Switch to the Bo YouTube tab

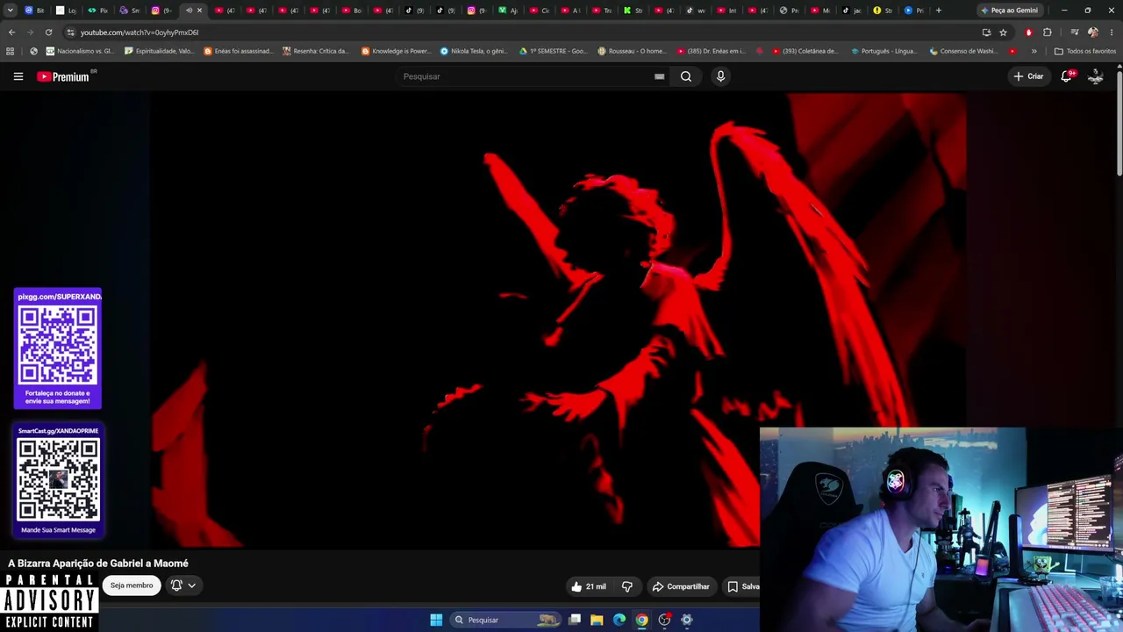coord(351,11)
